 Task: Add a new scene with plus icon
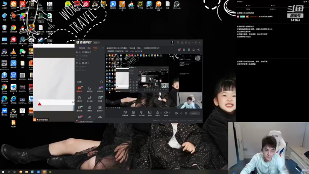(103, 48)
